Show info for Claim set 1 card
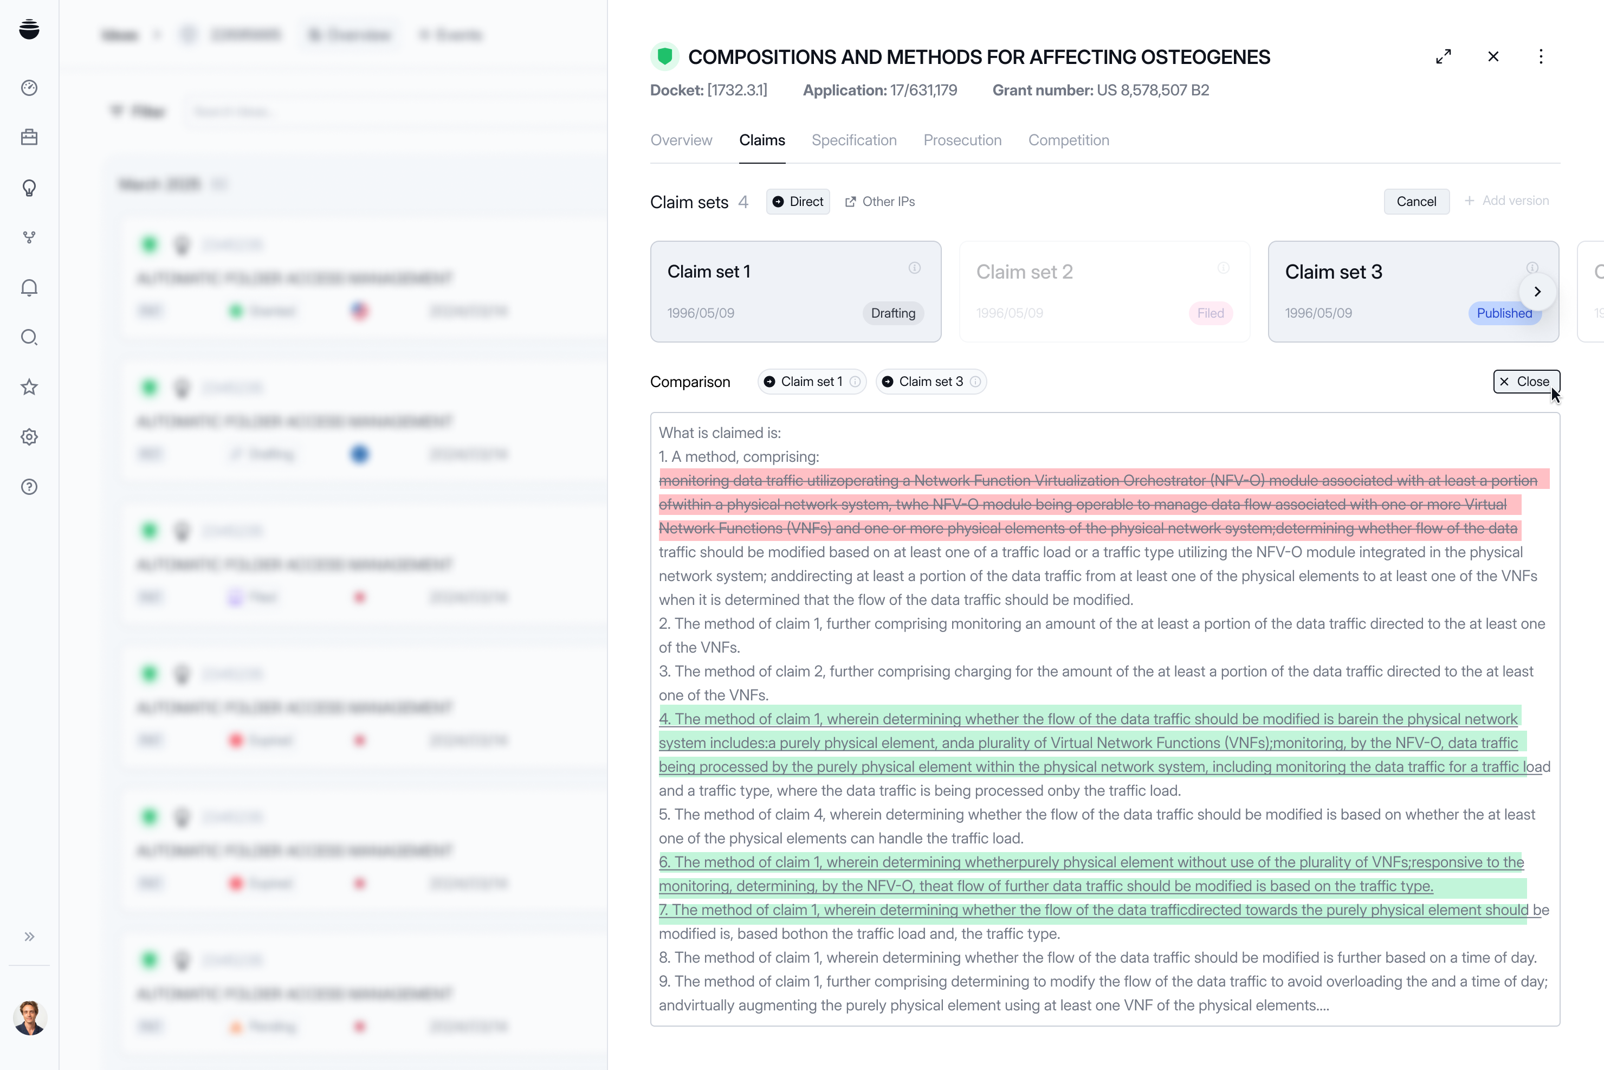 click(x=914, y=268)
